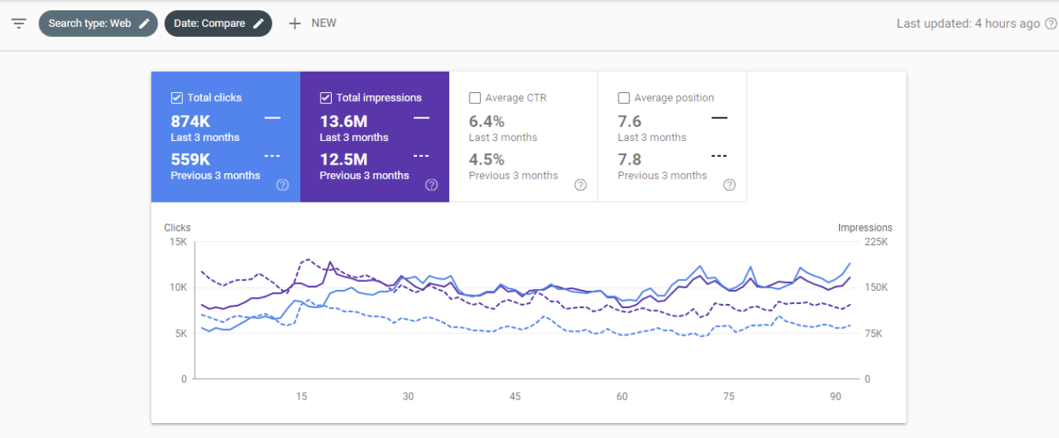Open the filter list icon
This screenshot has height=438, width=1059.
click(x=19, y=24)
